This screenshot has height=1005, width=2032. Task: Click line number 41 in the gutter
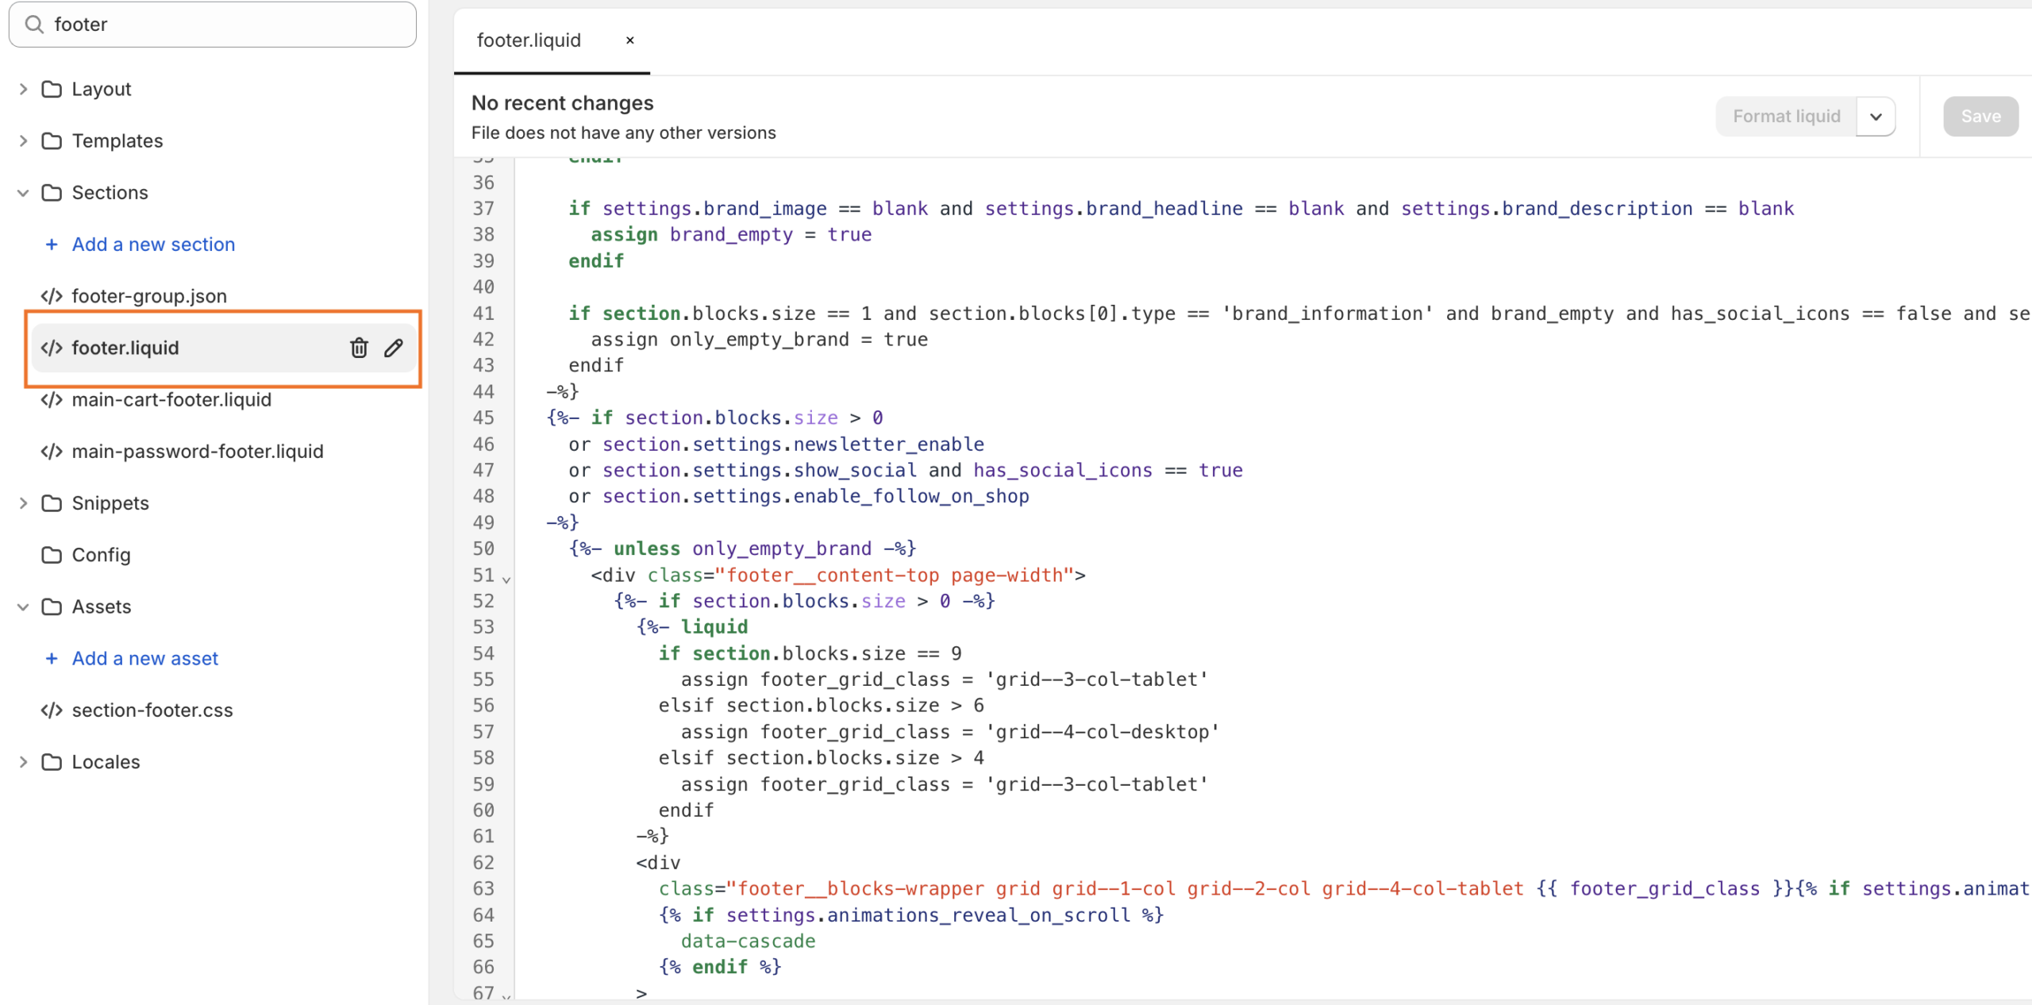(483, 314)
